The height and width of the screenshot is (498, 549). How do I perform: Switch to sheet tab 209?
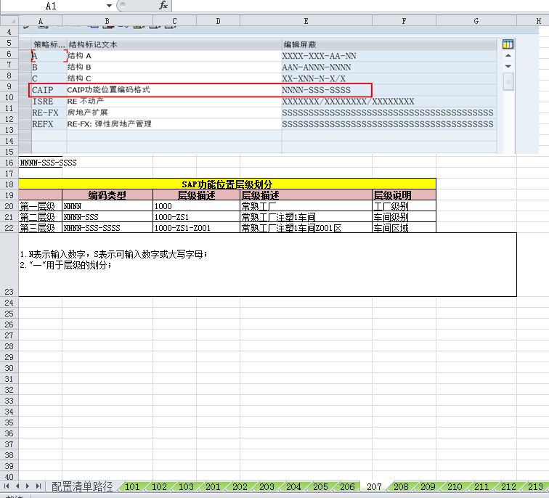(x=428, y=486)
